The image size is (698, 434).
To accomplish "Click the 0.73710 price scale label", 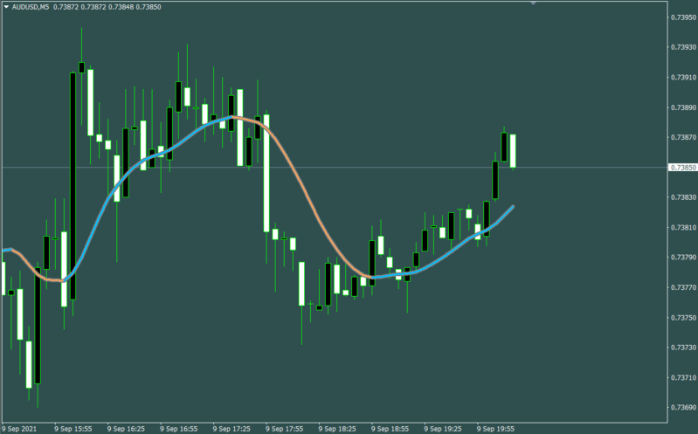I will pyautogui.click(x=683, y=377).
